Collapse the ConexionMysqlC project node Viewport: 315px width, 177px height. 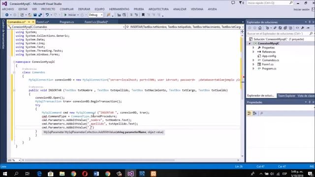pyautogui.click(x=250, y=43)
